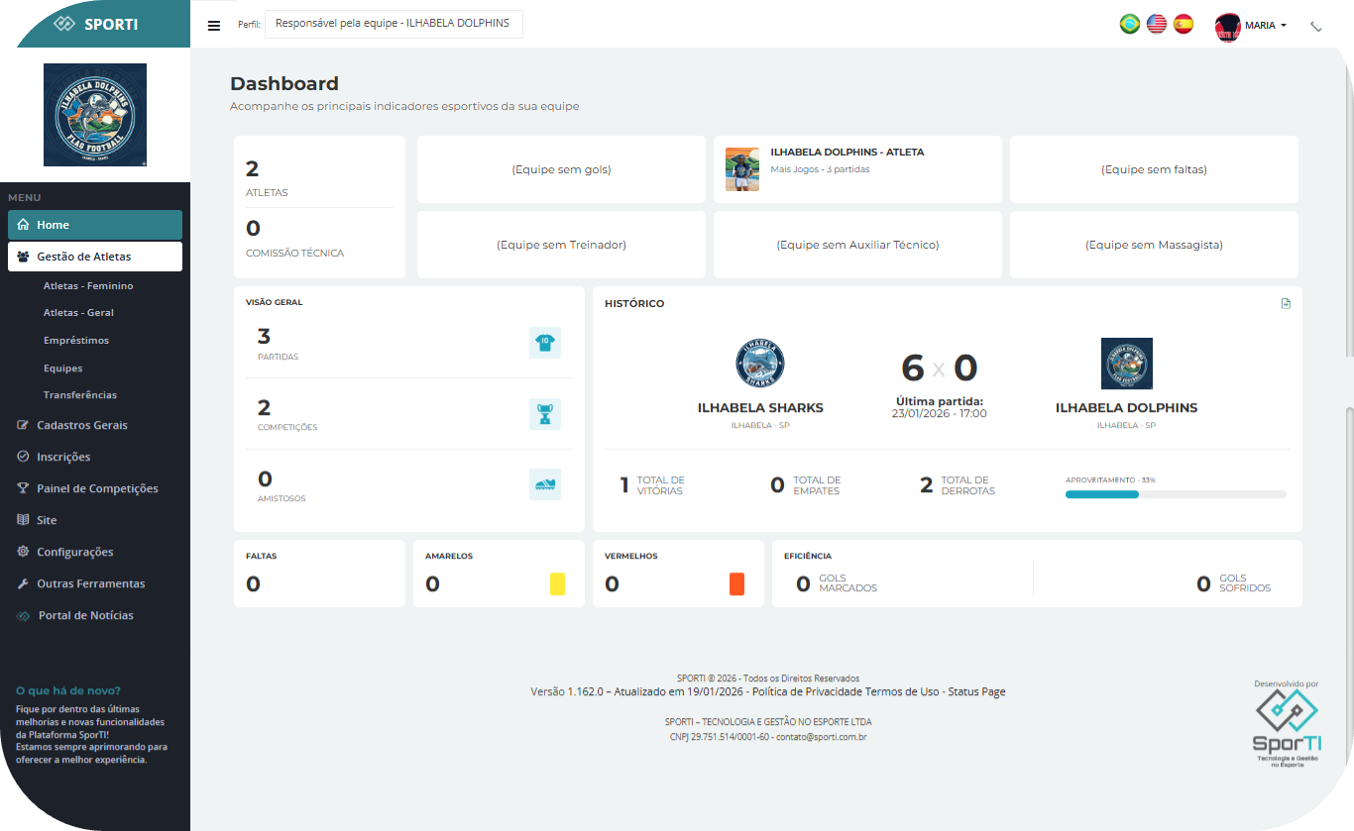Switch language to Brazilian Portuguese flag
The width and height of the screenshot is (1354, 831).
[x=1129, y=25]
